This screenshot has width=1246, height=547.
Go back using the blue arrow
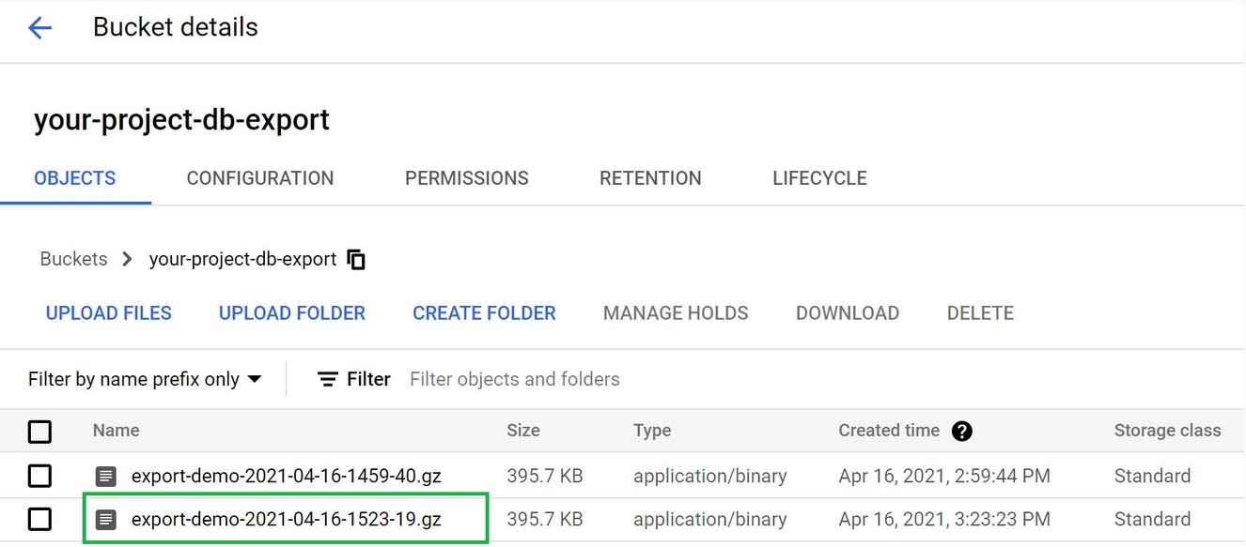pos(39,28)
